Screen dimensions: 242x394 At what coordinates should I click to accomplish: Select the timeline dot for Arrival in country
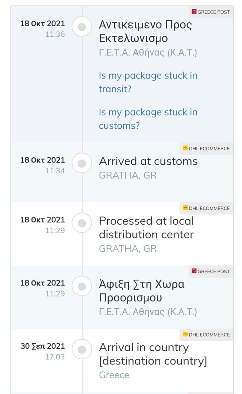click(x=82, y=349)
